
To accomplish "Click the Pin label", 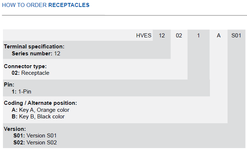I will pyautogui.click(x=9, y=85).
